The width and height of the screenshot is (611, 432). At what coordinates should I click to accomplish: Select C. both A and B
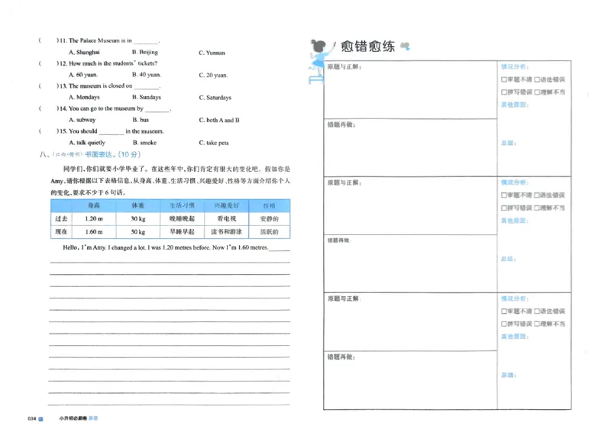[x=219, y=121]
